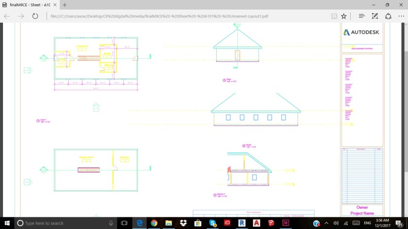The image size is (408, 229).
Task: Open the Hub favorites list icon
Action: click(362, 16)
